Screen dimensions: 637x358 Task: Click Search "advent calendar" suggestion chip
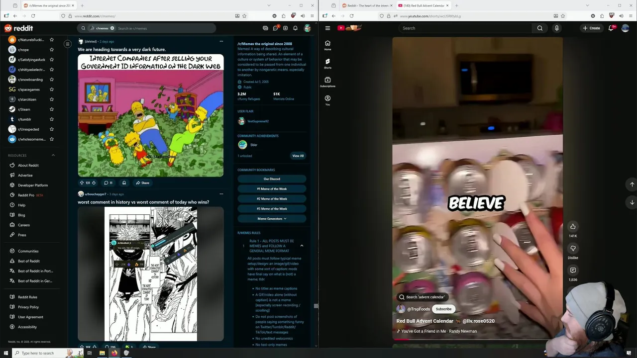coord(422,297)
